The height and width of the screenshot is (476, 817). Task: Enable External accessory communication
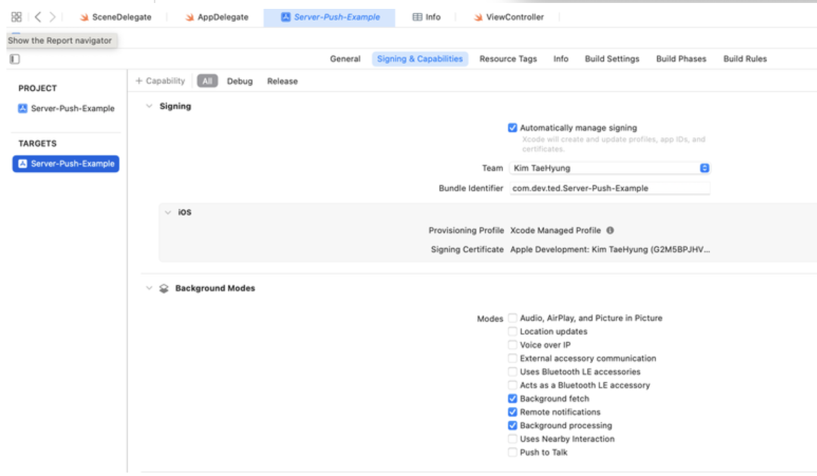point(512,358)
